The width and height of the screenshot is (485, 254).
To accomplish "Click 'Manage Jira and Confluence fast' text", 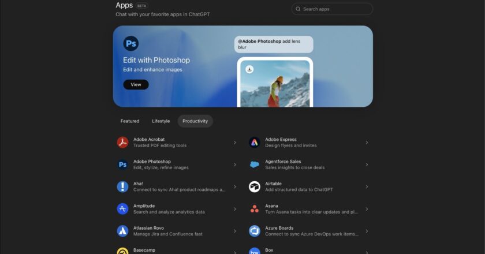I will (x=168, y=234).
